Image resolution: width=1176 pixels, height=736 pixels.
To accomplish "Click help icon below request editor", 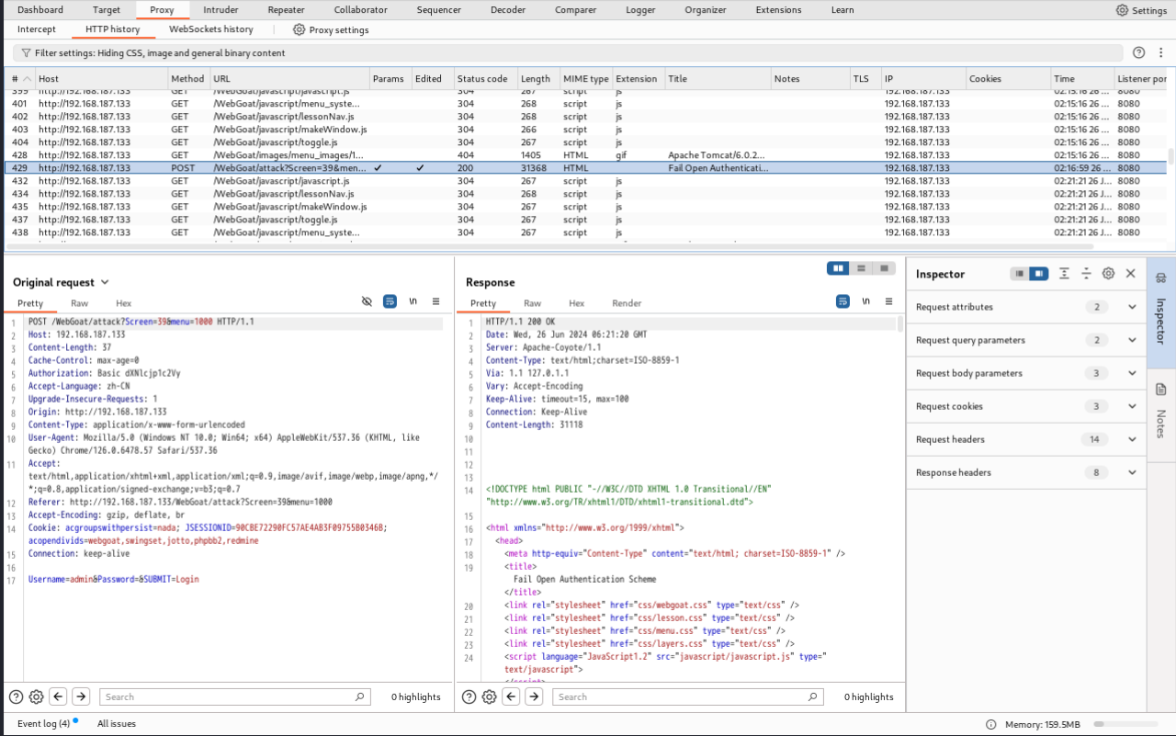I will point(16,696).
